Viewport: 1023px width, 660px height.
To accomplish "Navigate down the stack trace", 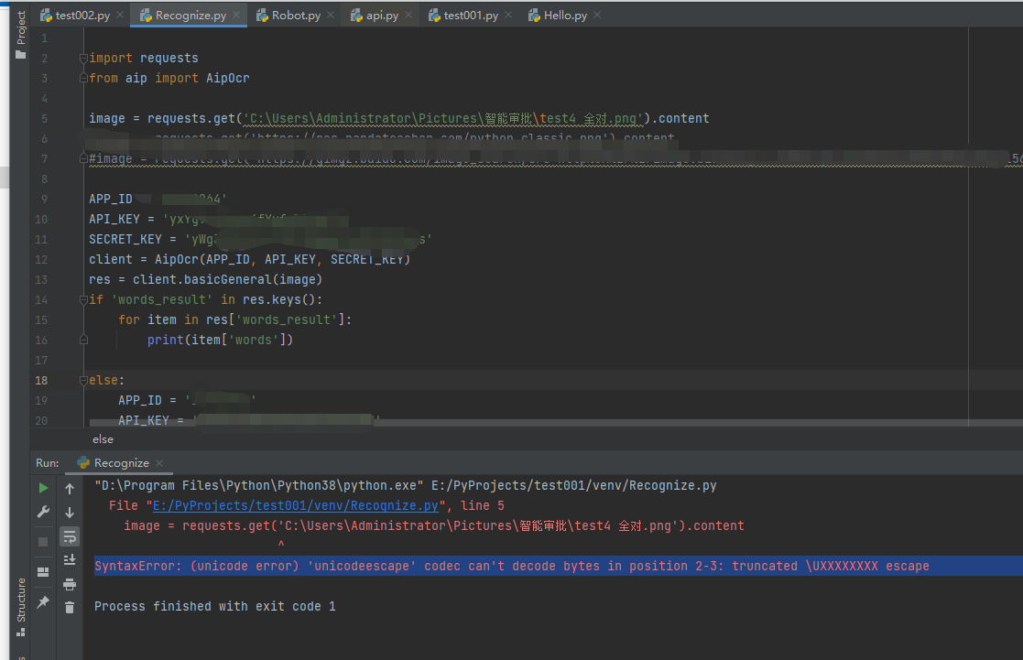I will (70, 513).
